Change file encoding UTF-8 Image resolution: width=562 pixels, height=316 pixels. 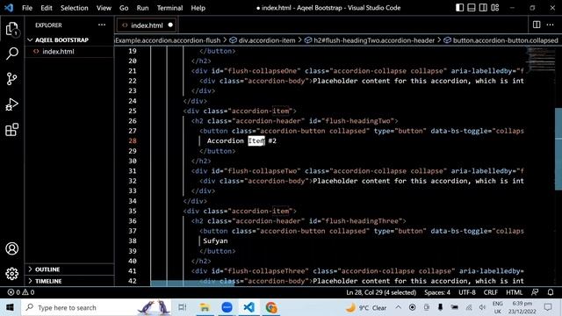467,292
